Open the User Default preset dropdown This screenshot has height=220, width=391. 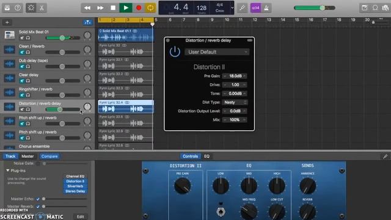217,52
